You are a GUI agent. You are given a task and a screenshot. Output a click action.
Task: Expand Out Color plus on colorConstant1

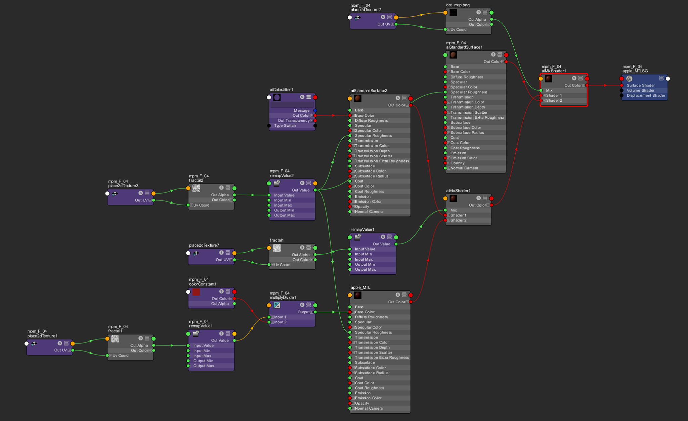tap(231, 299)
